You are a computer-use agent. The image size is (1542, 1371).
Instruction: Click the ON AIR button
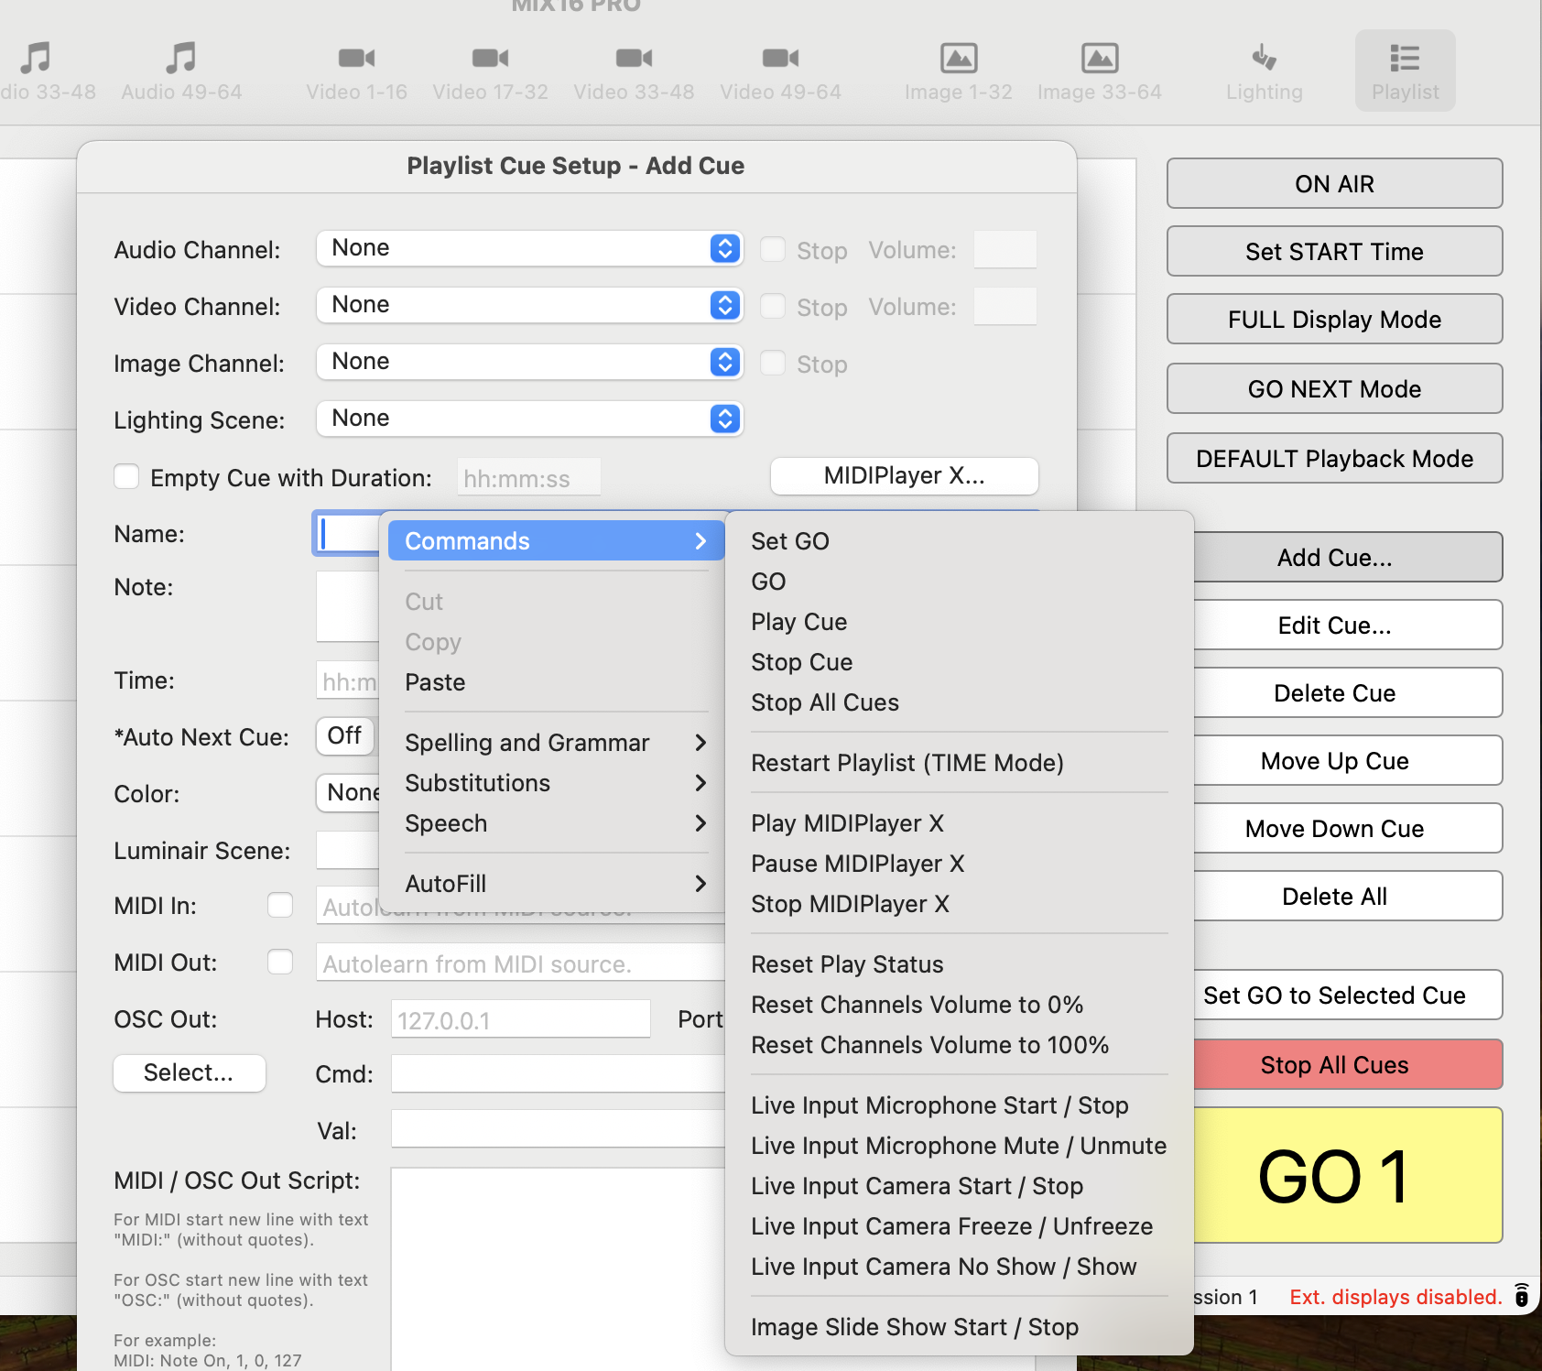(x=1334, y=184)
